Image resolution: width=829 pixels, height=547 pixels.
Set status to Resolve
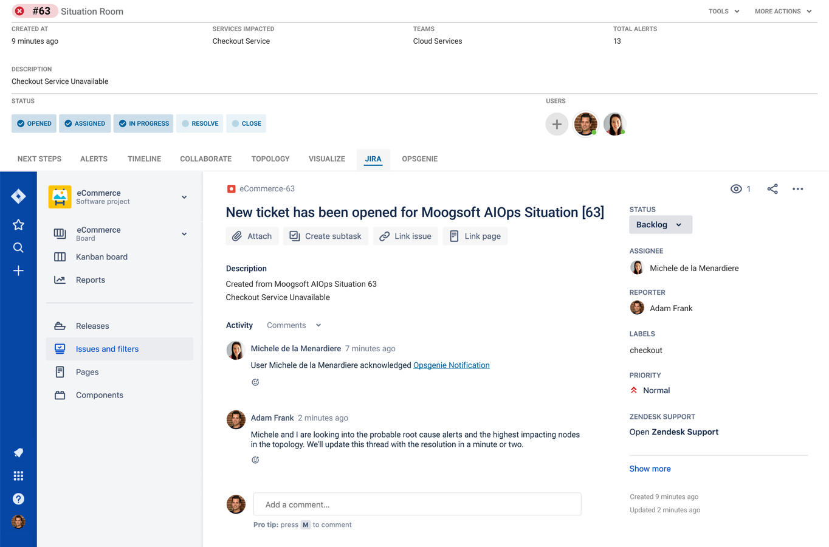[x=200, y=123]
